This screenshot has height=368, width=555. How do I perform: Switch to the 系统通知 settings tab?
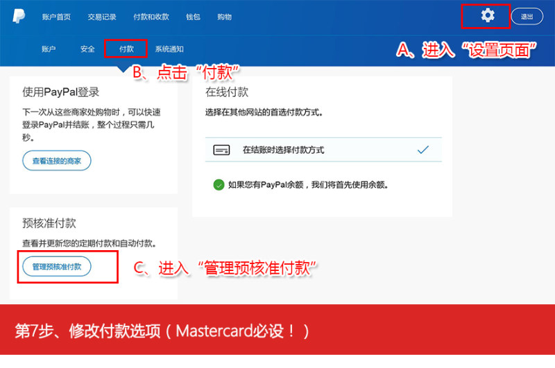169,49
